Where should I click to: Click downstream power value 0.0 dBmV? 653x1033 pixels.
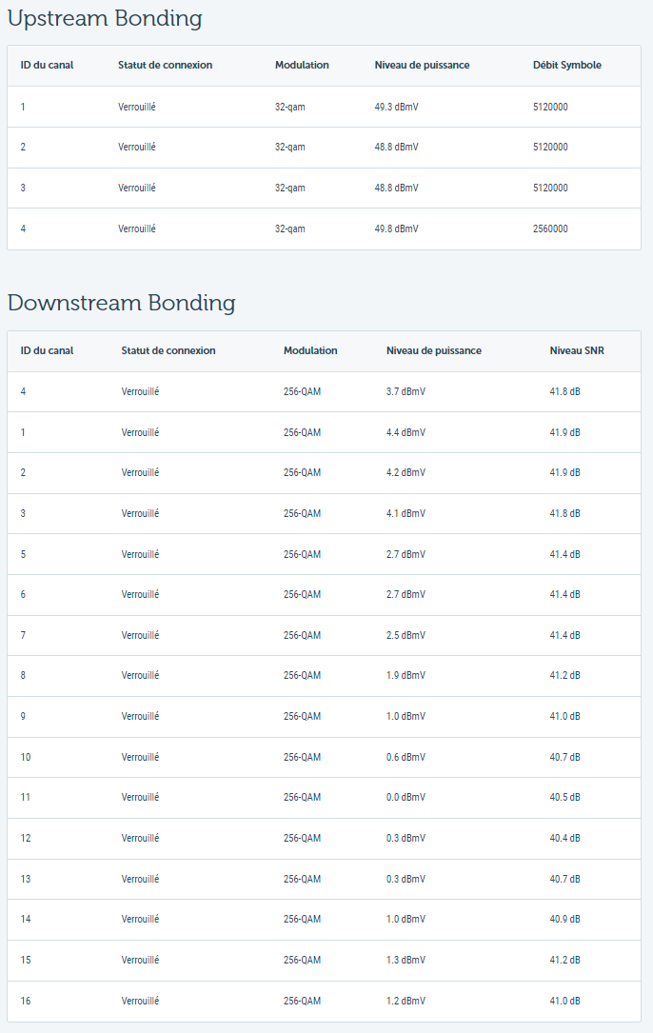coord(406,797)
